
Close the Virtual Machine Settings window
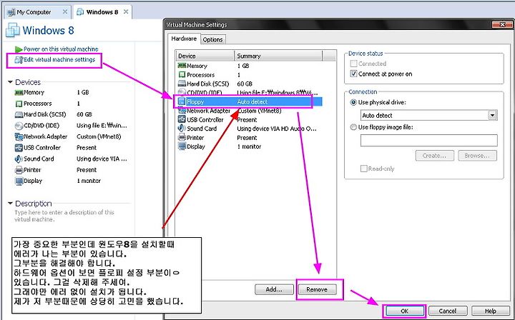point(503,24)
